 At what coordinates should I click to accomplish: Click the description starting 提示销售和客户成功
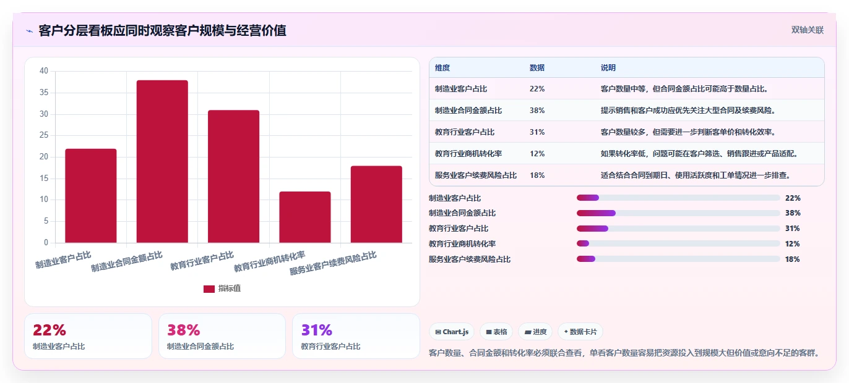pyautogui.click(x=688, y=111)
